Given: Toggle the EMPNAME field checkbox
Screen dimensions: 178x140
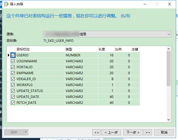Looking at the screenshot, I should click(x=13, y=73).
